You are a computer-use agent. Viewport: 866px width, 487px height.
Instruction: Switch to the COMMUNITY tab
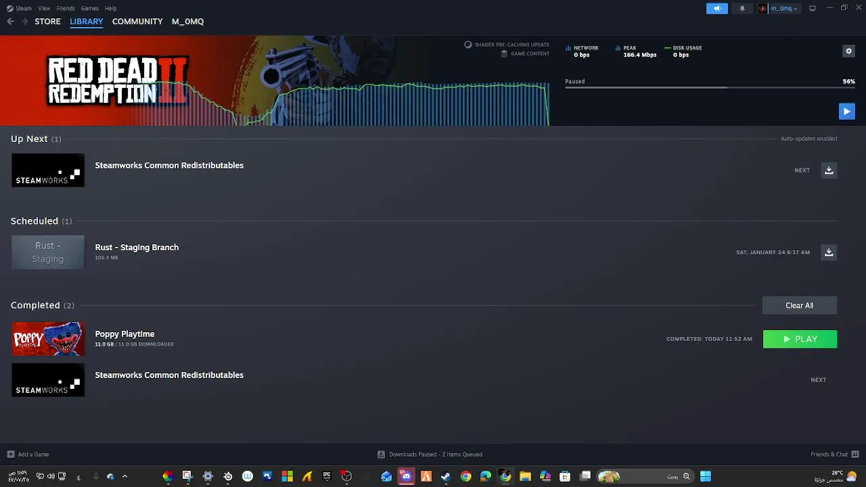pyautogui.click(x=137, y=22)
